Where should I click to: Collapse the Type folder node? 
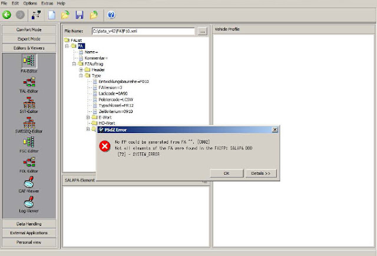tap(81, 76)
